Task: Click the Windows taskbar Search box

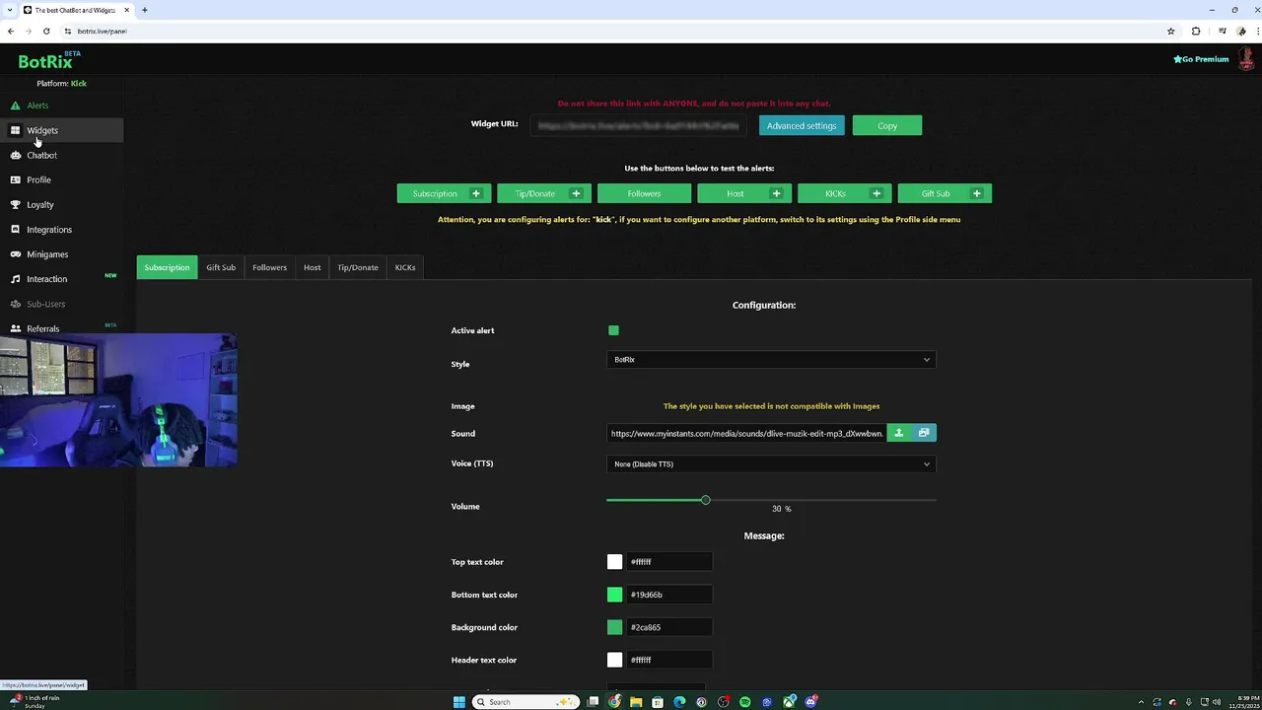Action: (525, 702)
